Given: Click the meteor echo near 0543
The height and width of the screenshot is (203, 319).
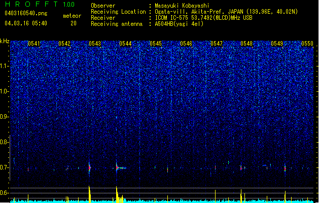Looking at the screenshot, I should [89, 168].
